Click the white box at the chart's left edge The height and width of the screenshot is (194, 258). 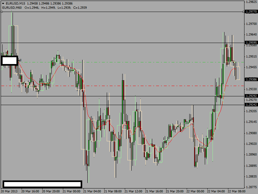[9, 60]
